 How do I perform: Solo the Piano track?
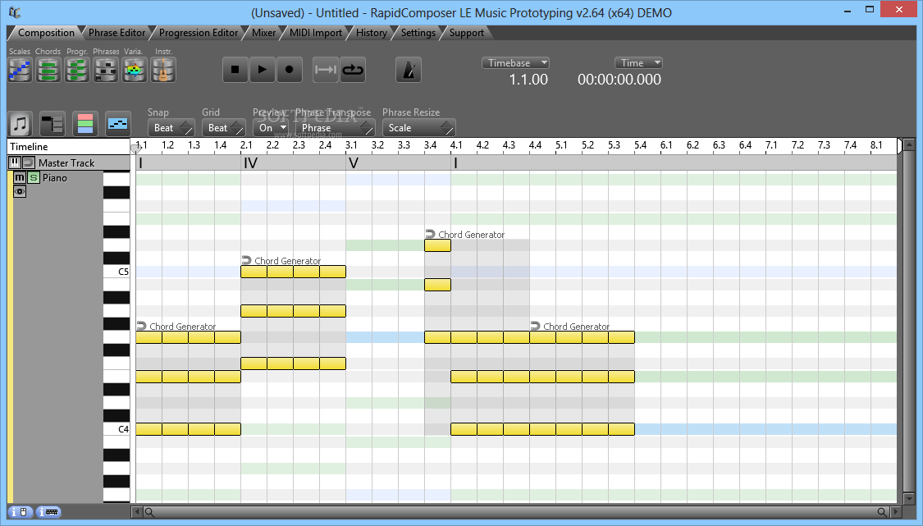pos(34,177)
